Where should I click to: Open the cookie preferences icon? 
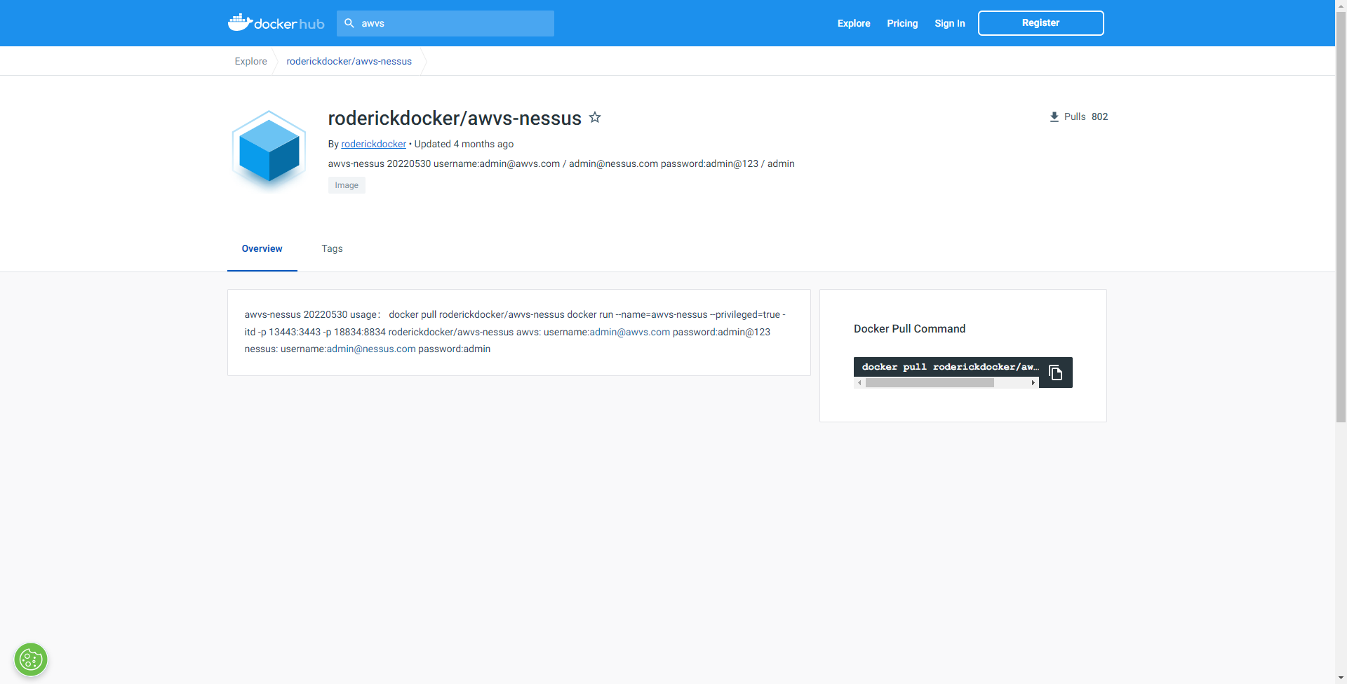pos(31,659)
